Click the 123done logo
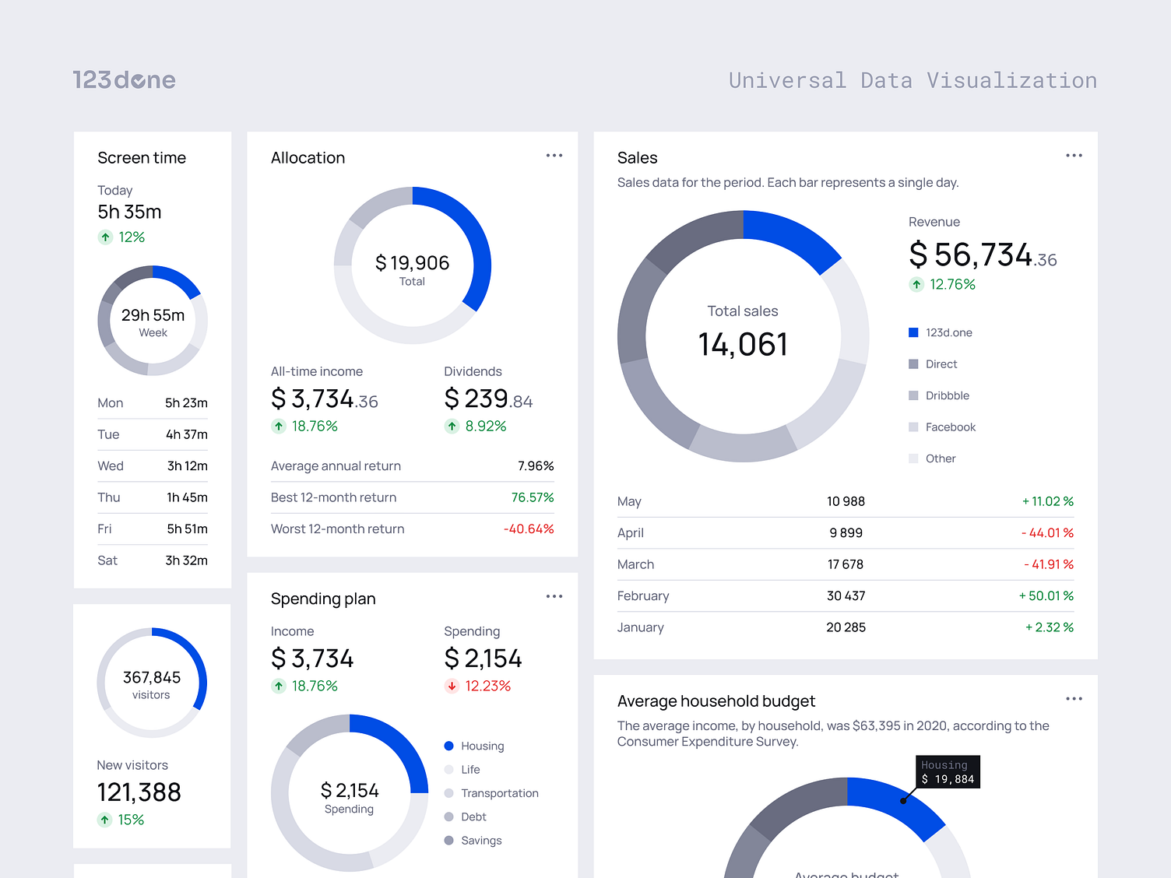 tap(124, 79)
